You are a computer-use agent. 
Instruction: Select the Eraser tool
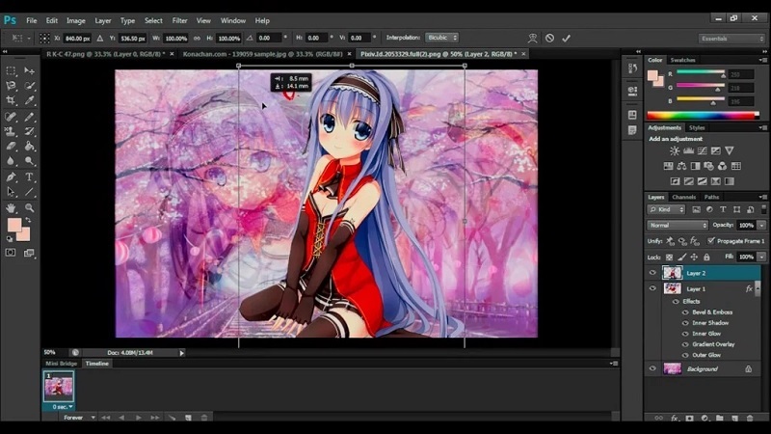pyautogui.click(x=11, y=147)
